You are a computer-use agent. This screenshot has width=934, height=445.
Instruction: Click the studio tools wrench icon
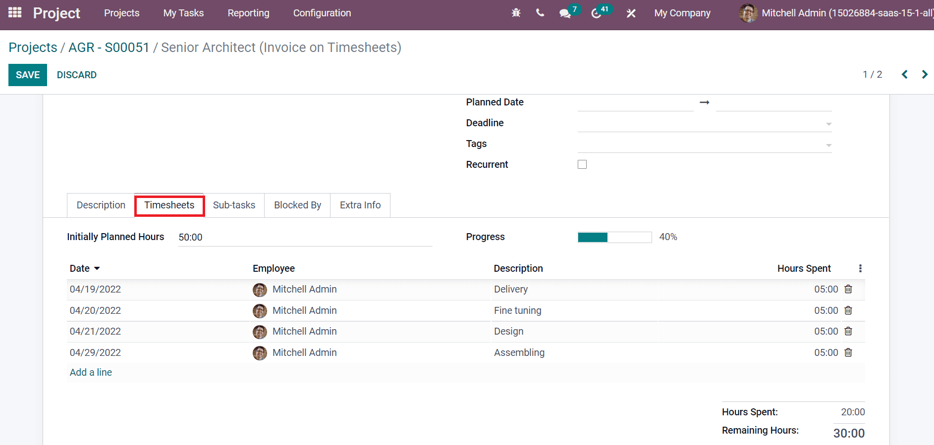(x=631, y=13)
